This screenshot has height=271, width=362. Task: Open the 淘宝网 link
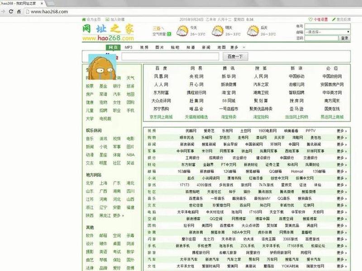click(229, 93)
